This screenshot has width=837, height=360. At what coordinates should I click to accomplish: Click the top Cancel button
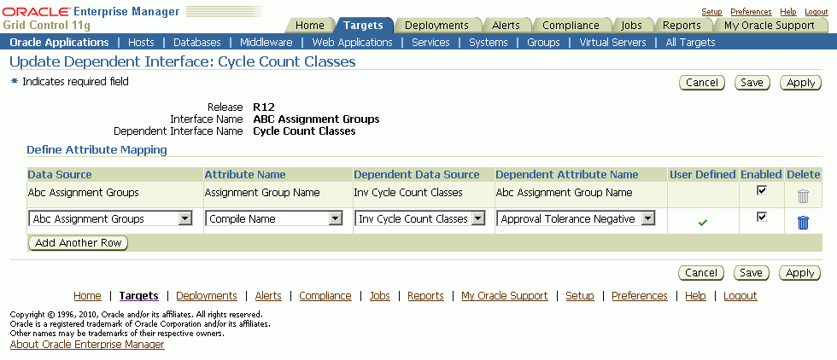[x=702, y=83]
